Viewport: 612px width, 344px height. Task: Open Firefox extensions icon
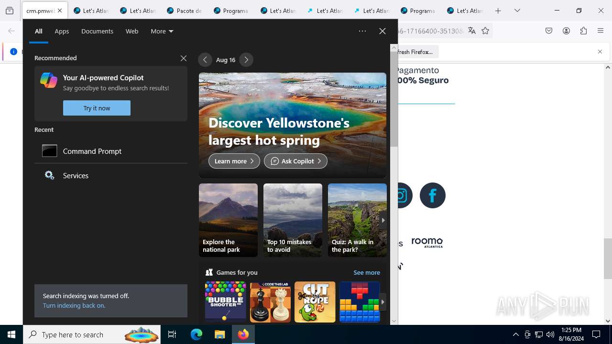coord(583,31)
